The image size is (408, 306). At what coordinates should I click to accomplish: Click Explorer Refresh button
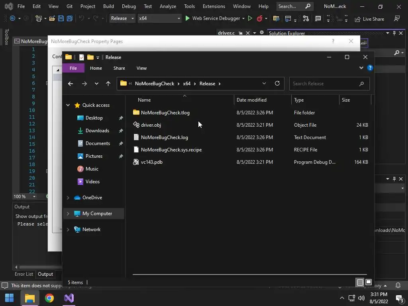pyautogui.click(x=277, y=83)
